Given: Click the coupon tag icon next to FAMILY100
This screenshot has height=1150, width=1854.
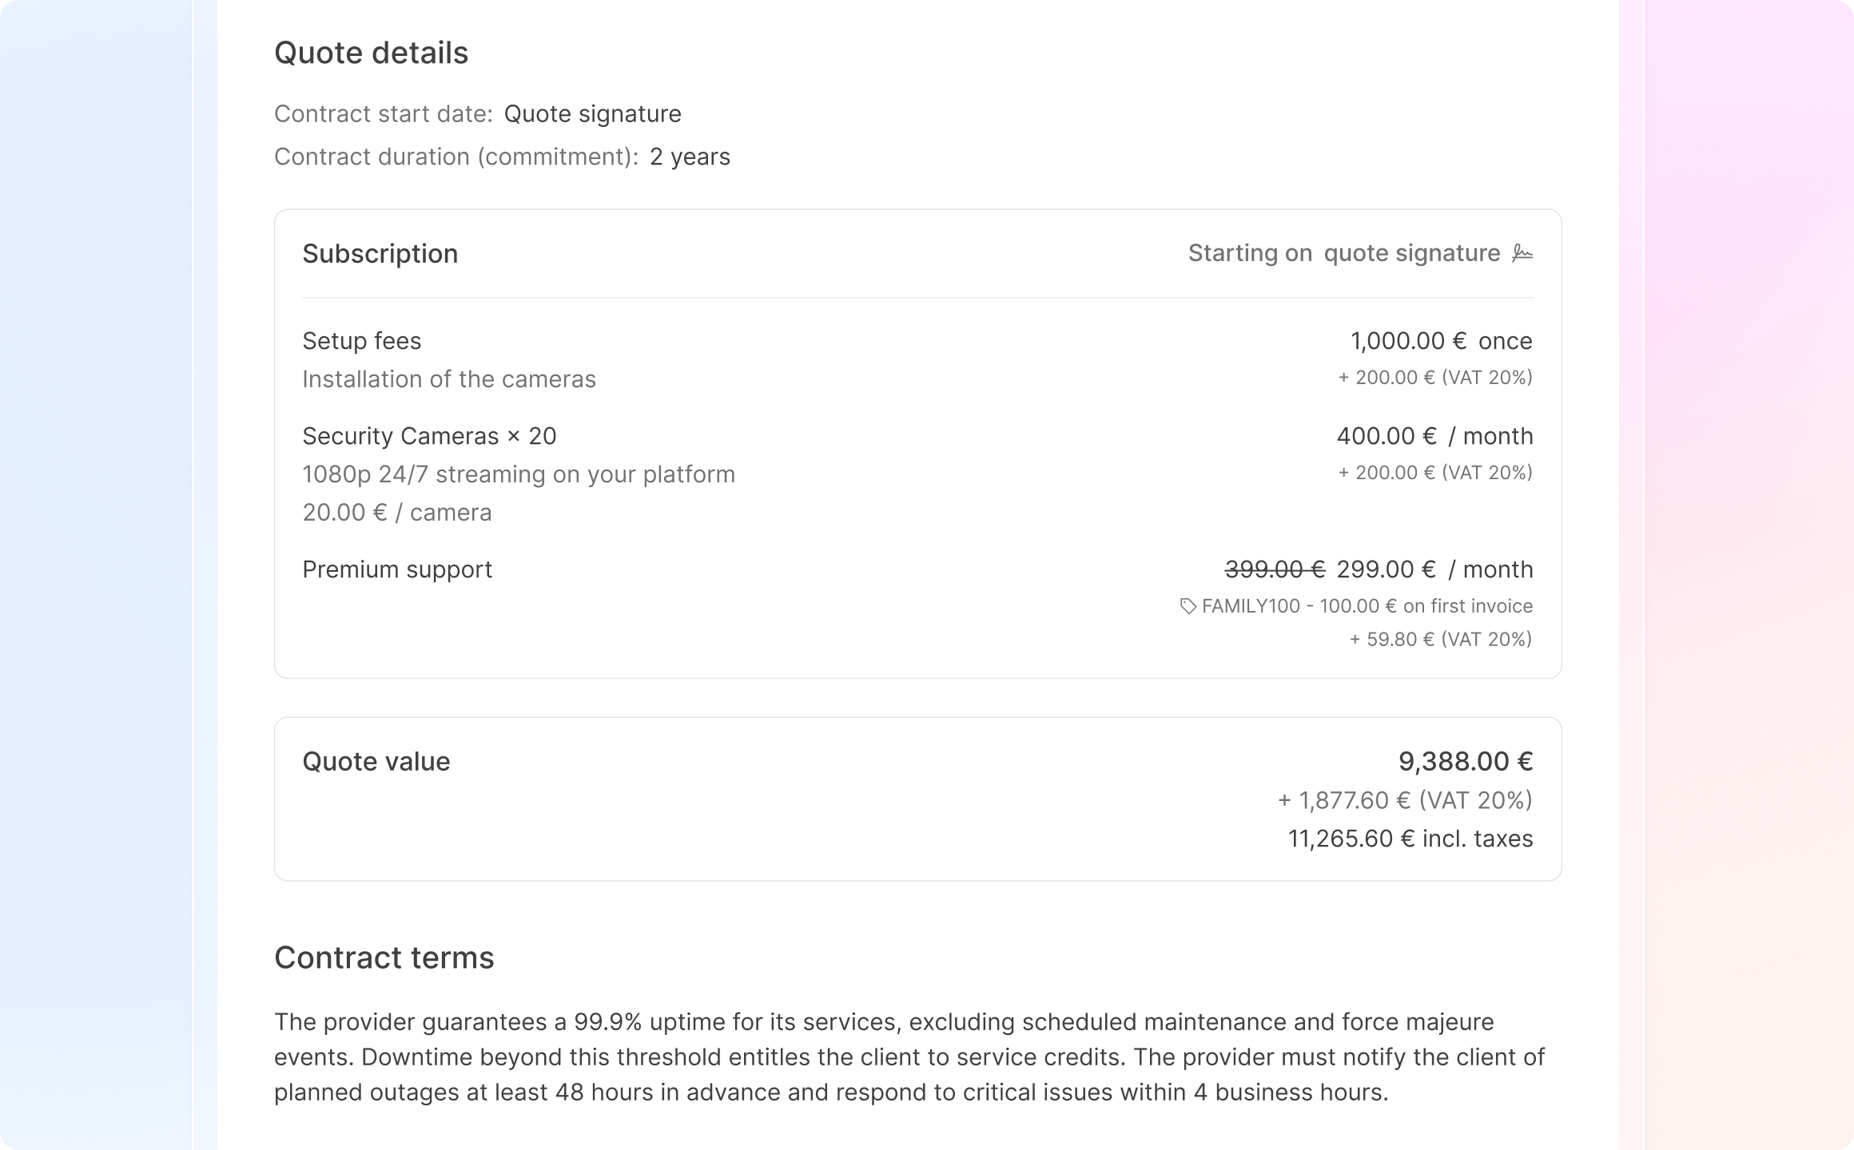Looking at the screenshot, I should click(1188, 607).
